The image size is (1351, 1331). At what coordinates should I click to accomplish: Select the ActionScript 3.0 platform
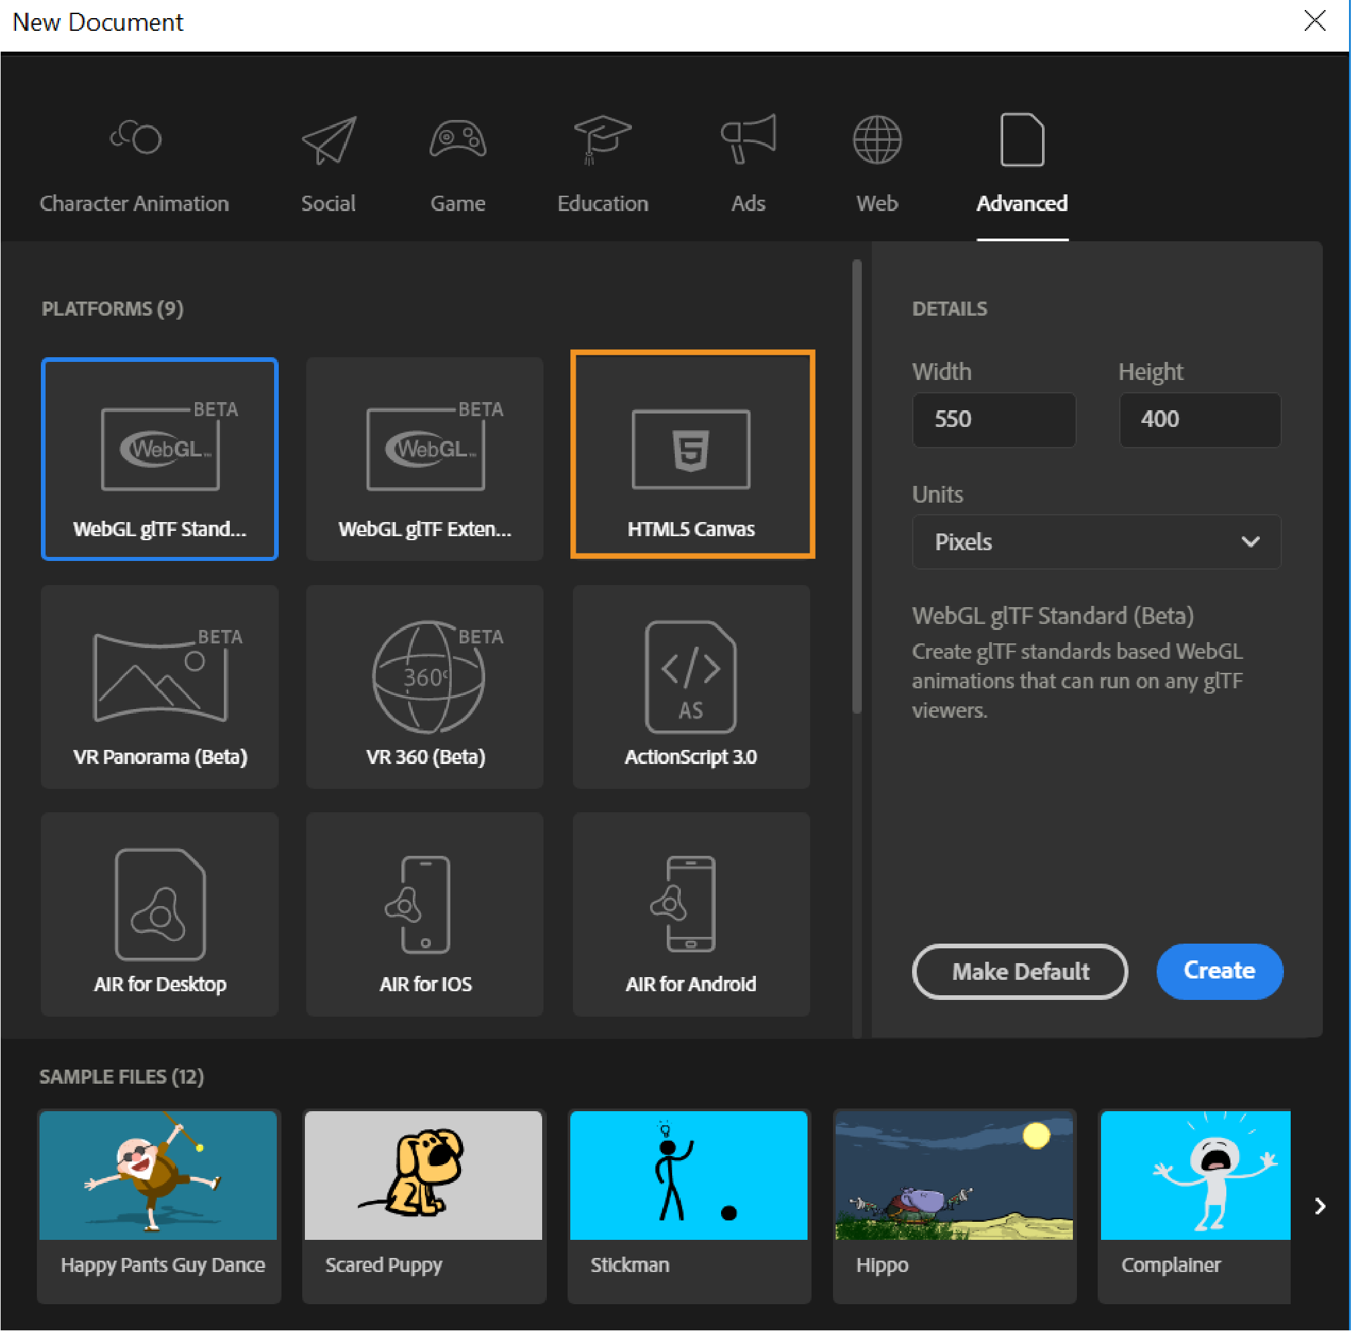point(690,687)
